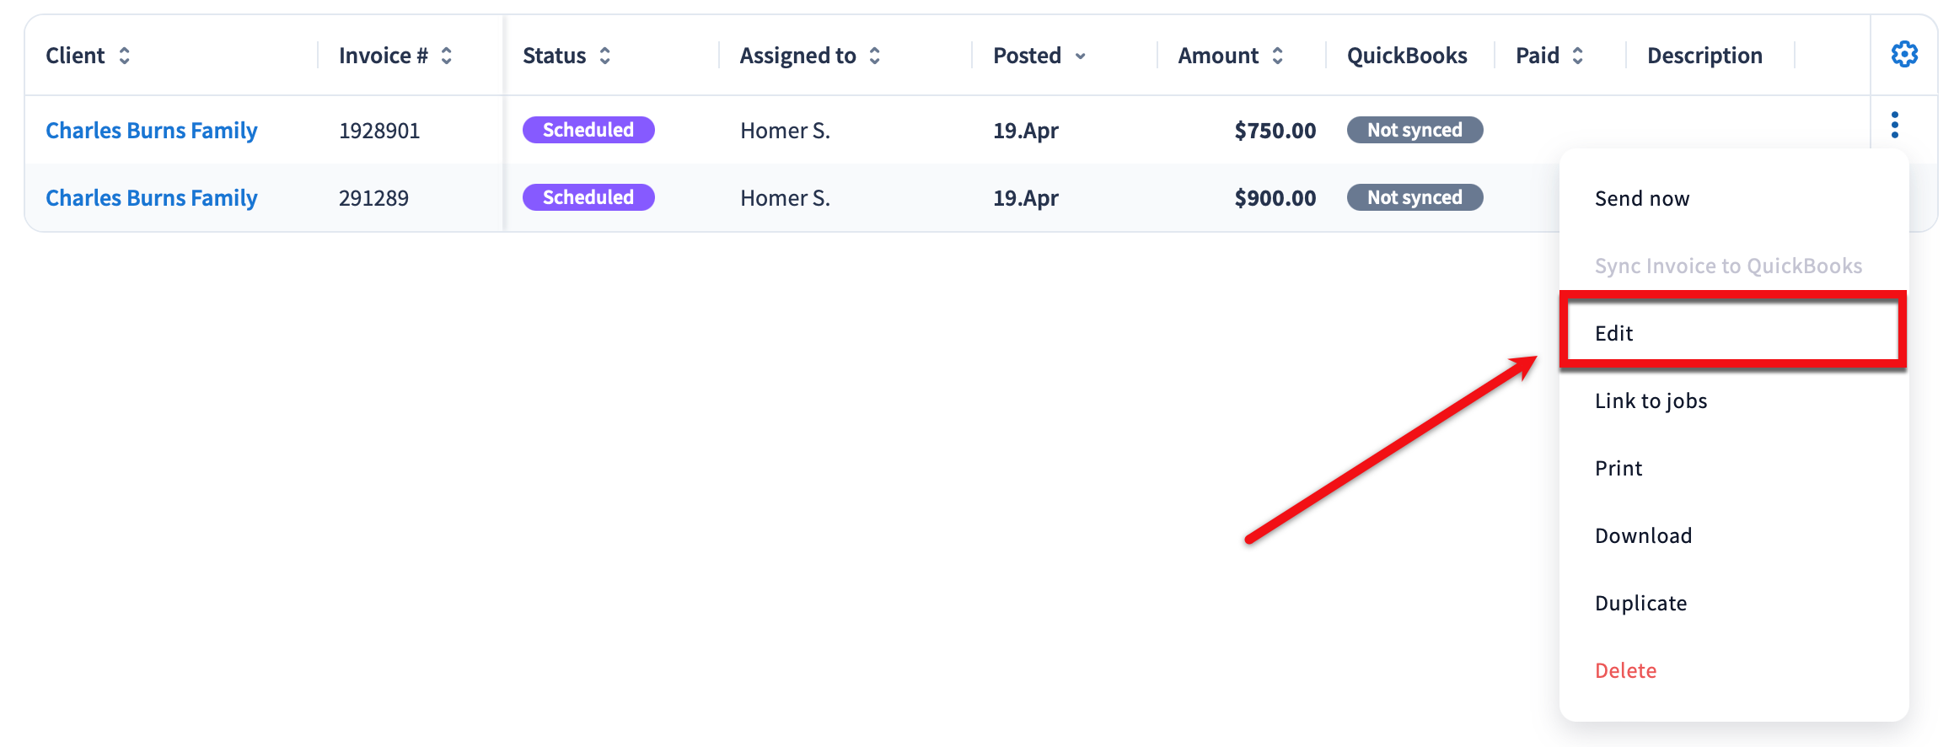The image size is (1954, 747).
Task: Open table column settings gear icon
Action: coord(1903,55)
